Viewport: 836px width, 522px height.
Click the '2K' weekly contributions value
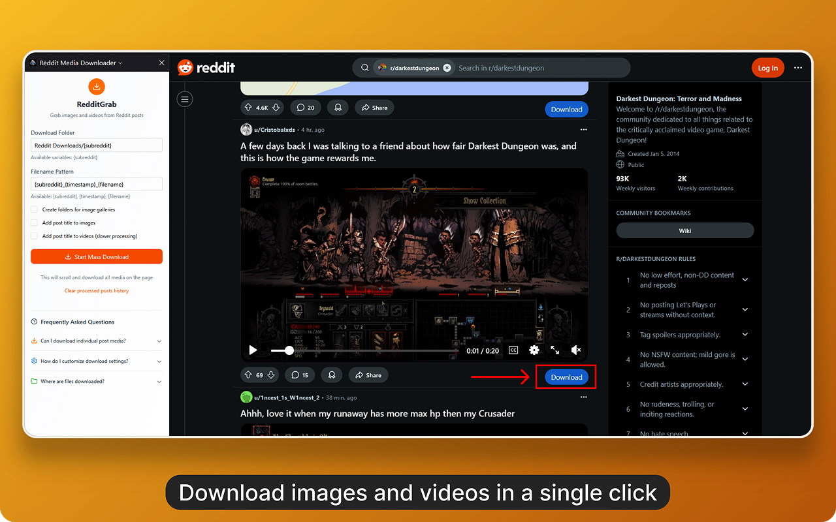(x=683, y=179)
